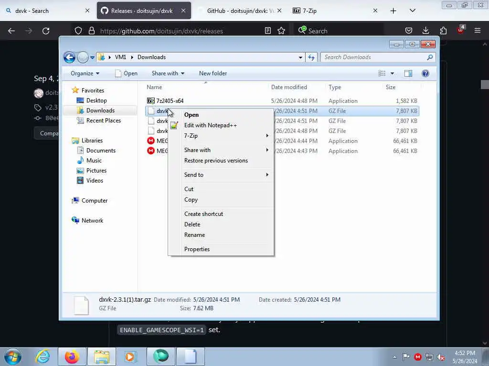Open the Firefox hamburger menu

point(477,31)
